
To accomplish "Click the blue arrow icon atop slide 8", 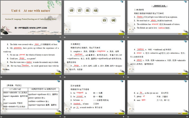I will 122,81.
